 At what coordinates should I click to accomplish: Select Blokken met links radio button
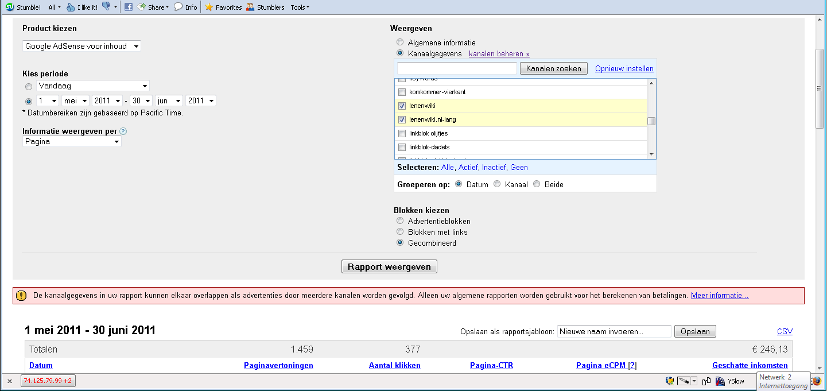(x=400, y=232)
